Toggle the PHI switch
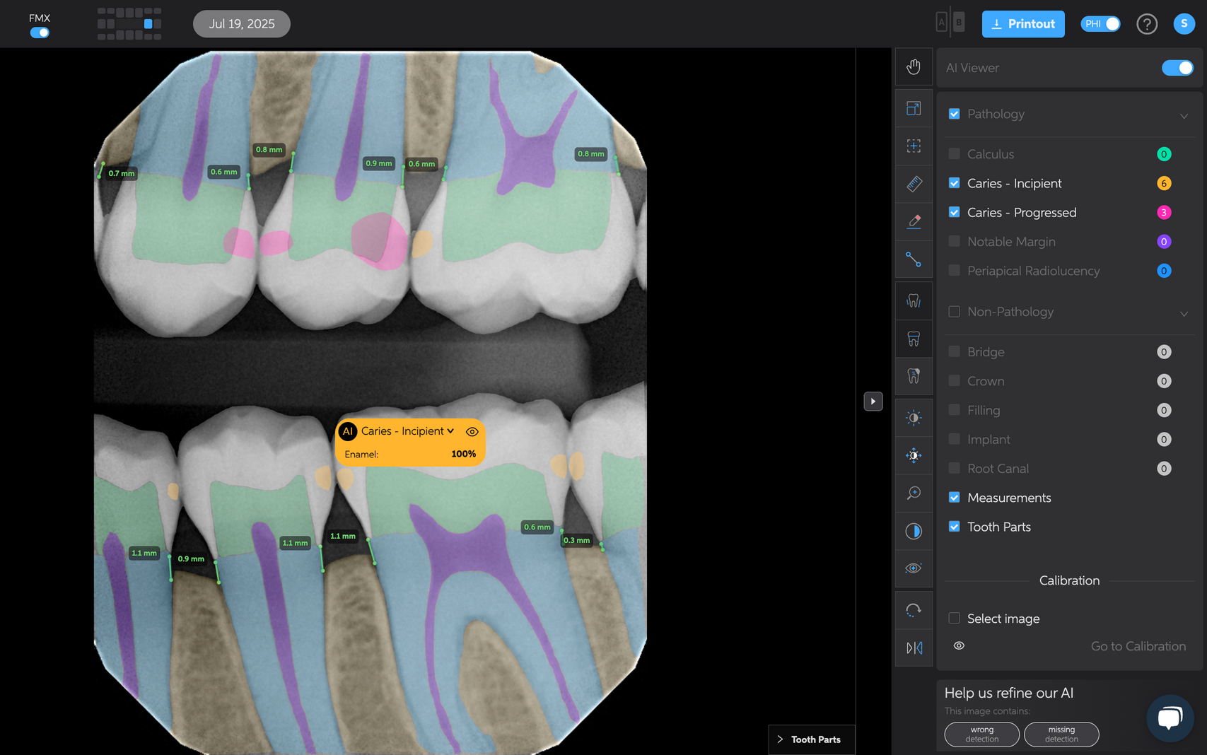 tap(1100, 24)
